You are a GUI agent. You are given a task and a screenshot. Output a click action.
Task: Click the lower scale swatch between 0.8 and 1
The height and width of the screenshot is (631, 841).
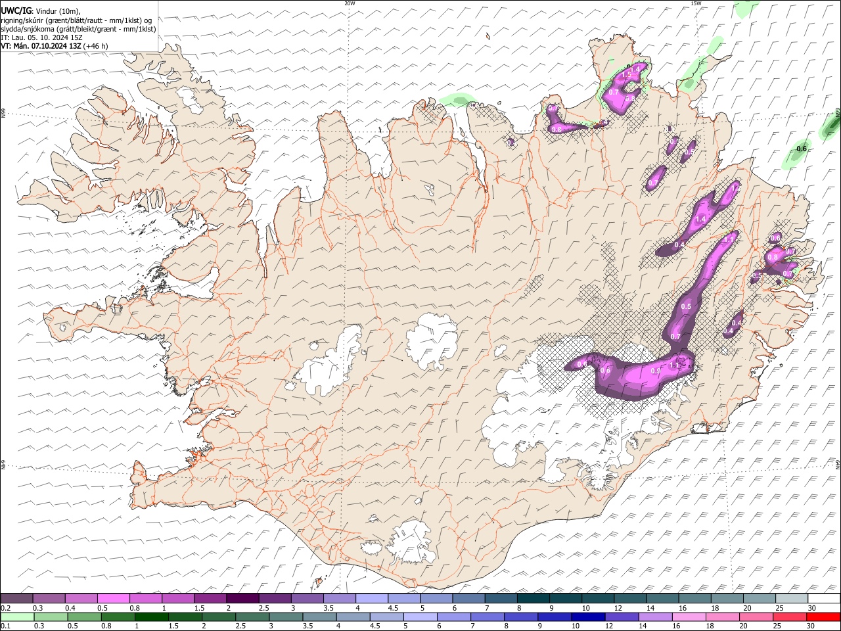coord(118,617)
